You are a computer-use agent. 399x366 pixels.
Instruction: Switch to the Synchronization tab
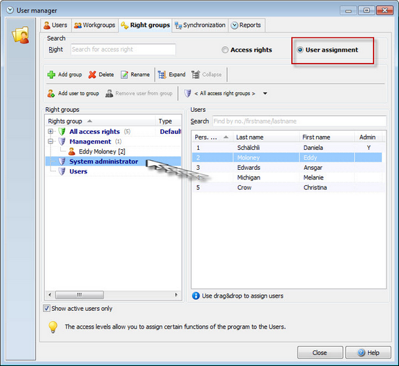tap(200, 25)
